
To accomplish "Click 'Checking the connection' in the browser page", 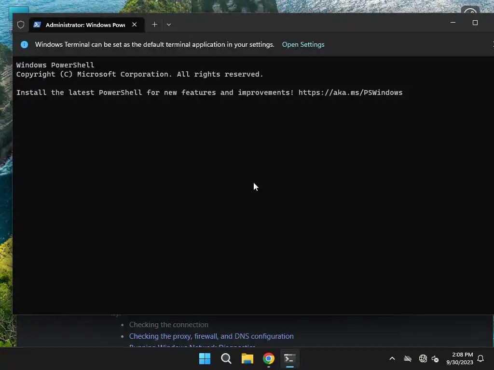I will point(168,325).
